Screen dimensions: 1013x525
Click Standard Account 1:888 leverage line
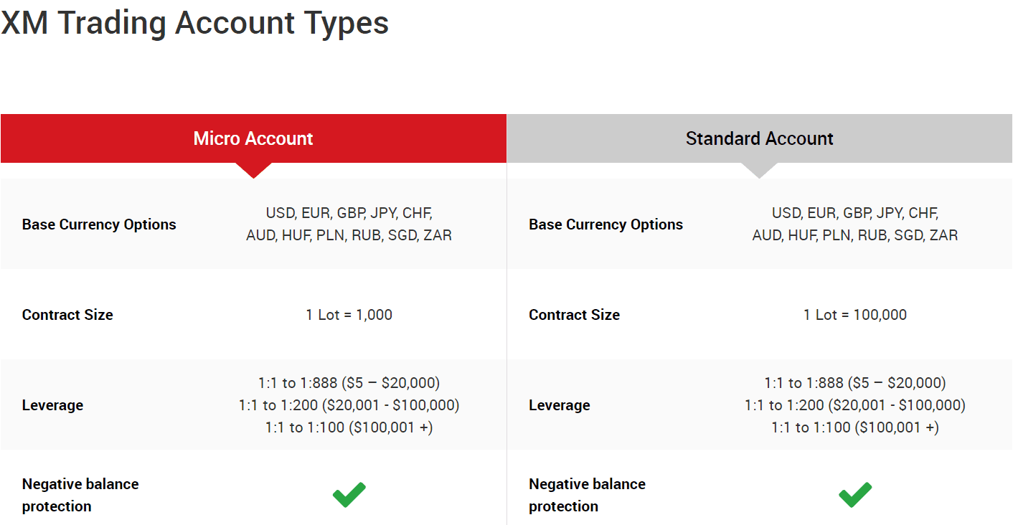[x=855, y=383]
